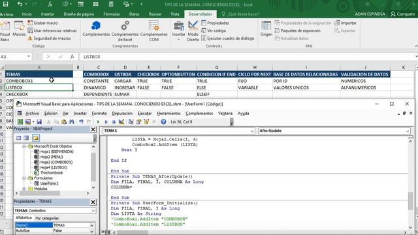Start recording with Grabar macro
418x235 pixels.
tap(42, 23)
